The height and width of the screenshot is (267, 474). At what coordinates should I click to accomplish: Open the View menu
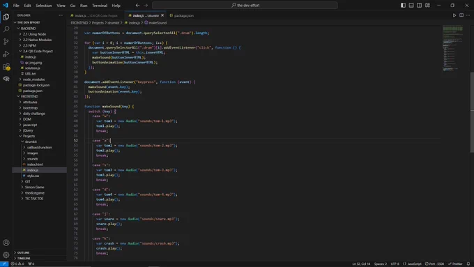[x=61, y=6]
